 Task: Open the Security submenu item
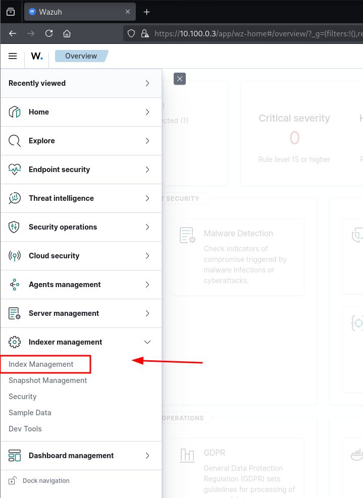point(23,397)
